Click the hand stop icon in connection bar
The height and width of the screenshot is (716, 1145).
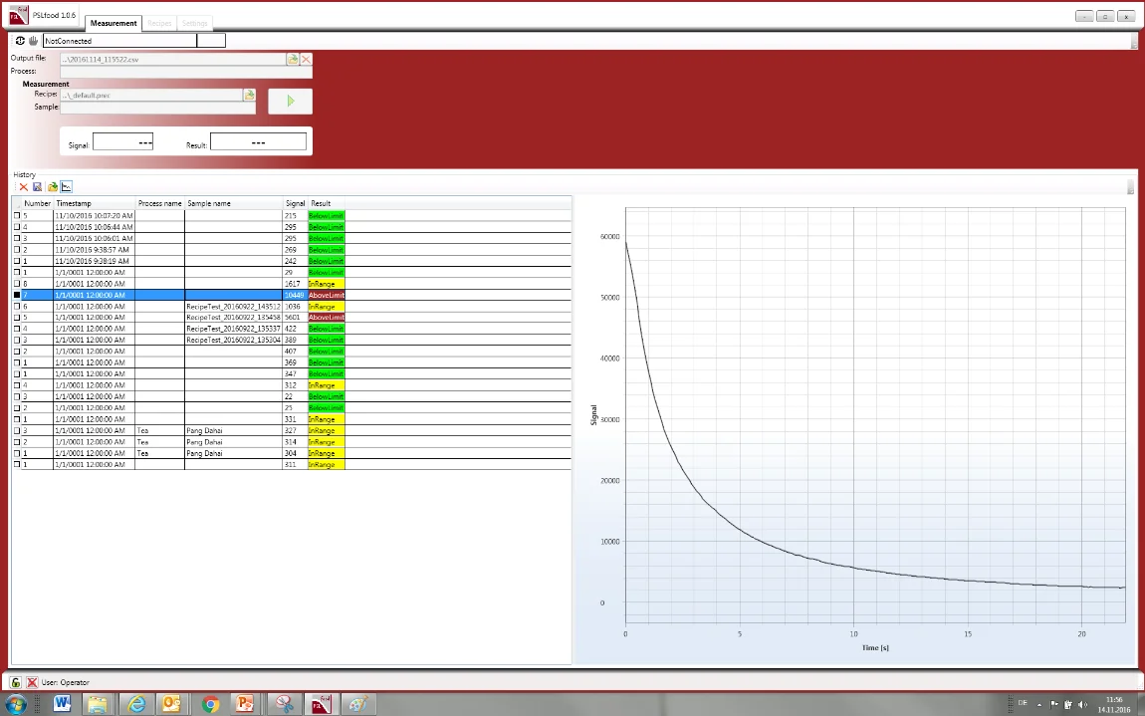[x=33, y=41]
